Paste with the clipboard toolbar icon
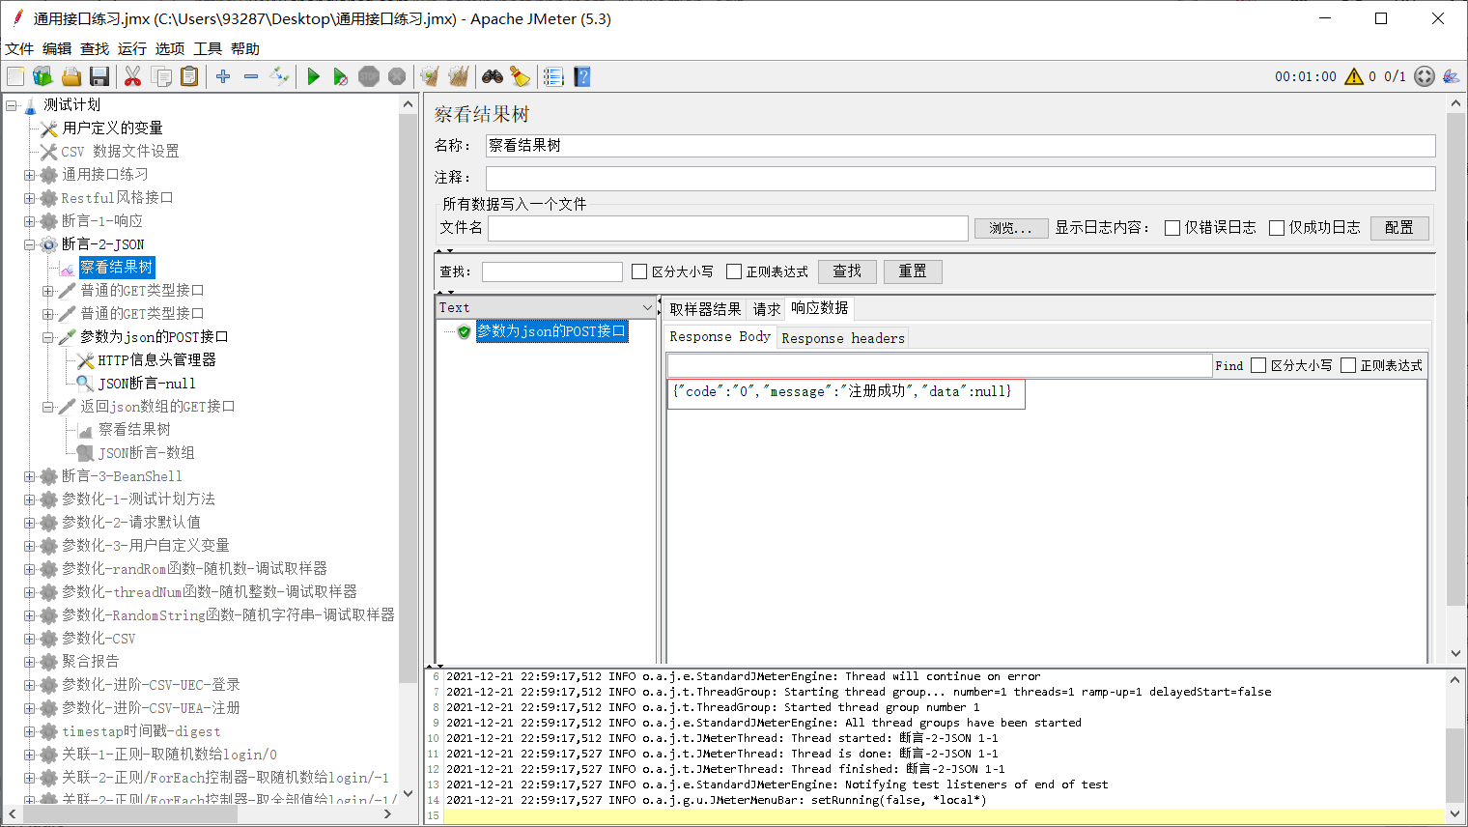The height and width of the screenshot is (827, 1468). [189, 76]
